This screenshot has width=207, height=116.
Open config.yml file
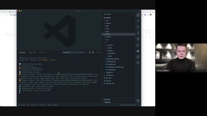click(118, 75)
